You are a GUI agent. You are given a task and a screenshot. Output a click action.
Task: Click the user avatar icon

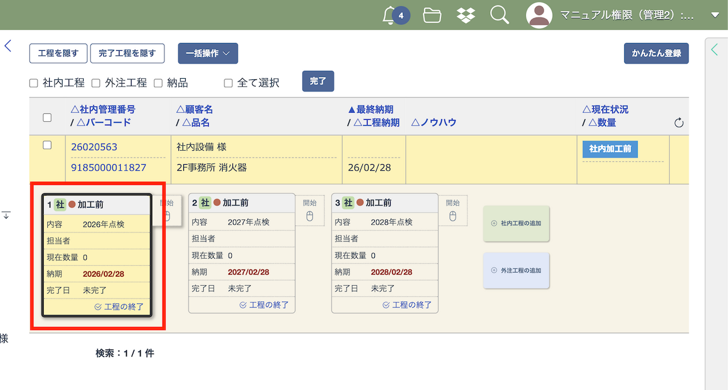pyautogui.click(x=539, y=15)
